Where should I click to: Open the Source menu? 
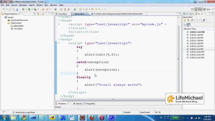pos(14,5)
